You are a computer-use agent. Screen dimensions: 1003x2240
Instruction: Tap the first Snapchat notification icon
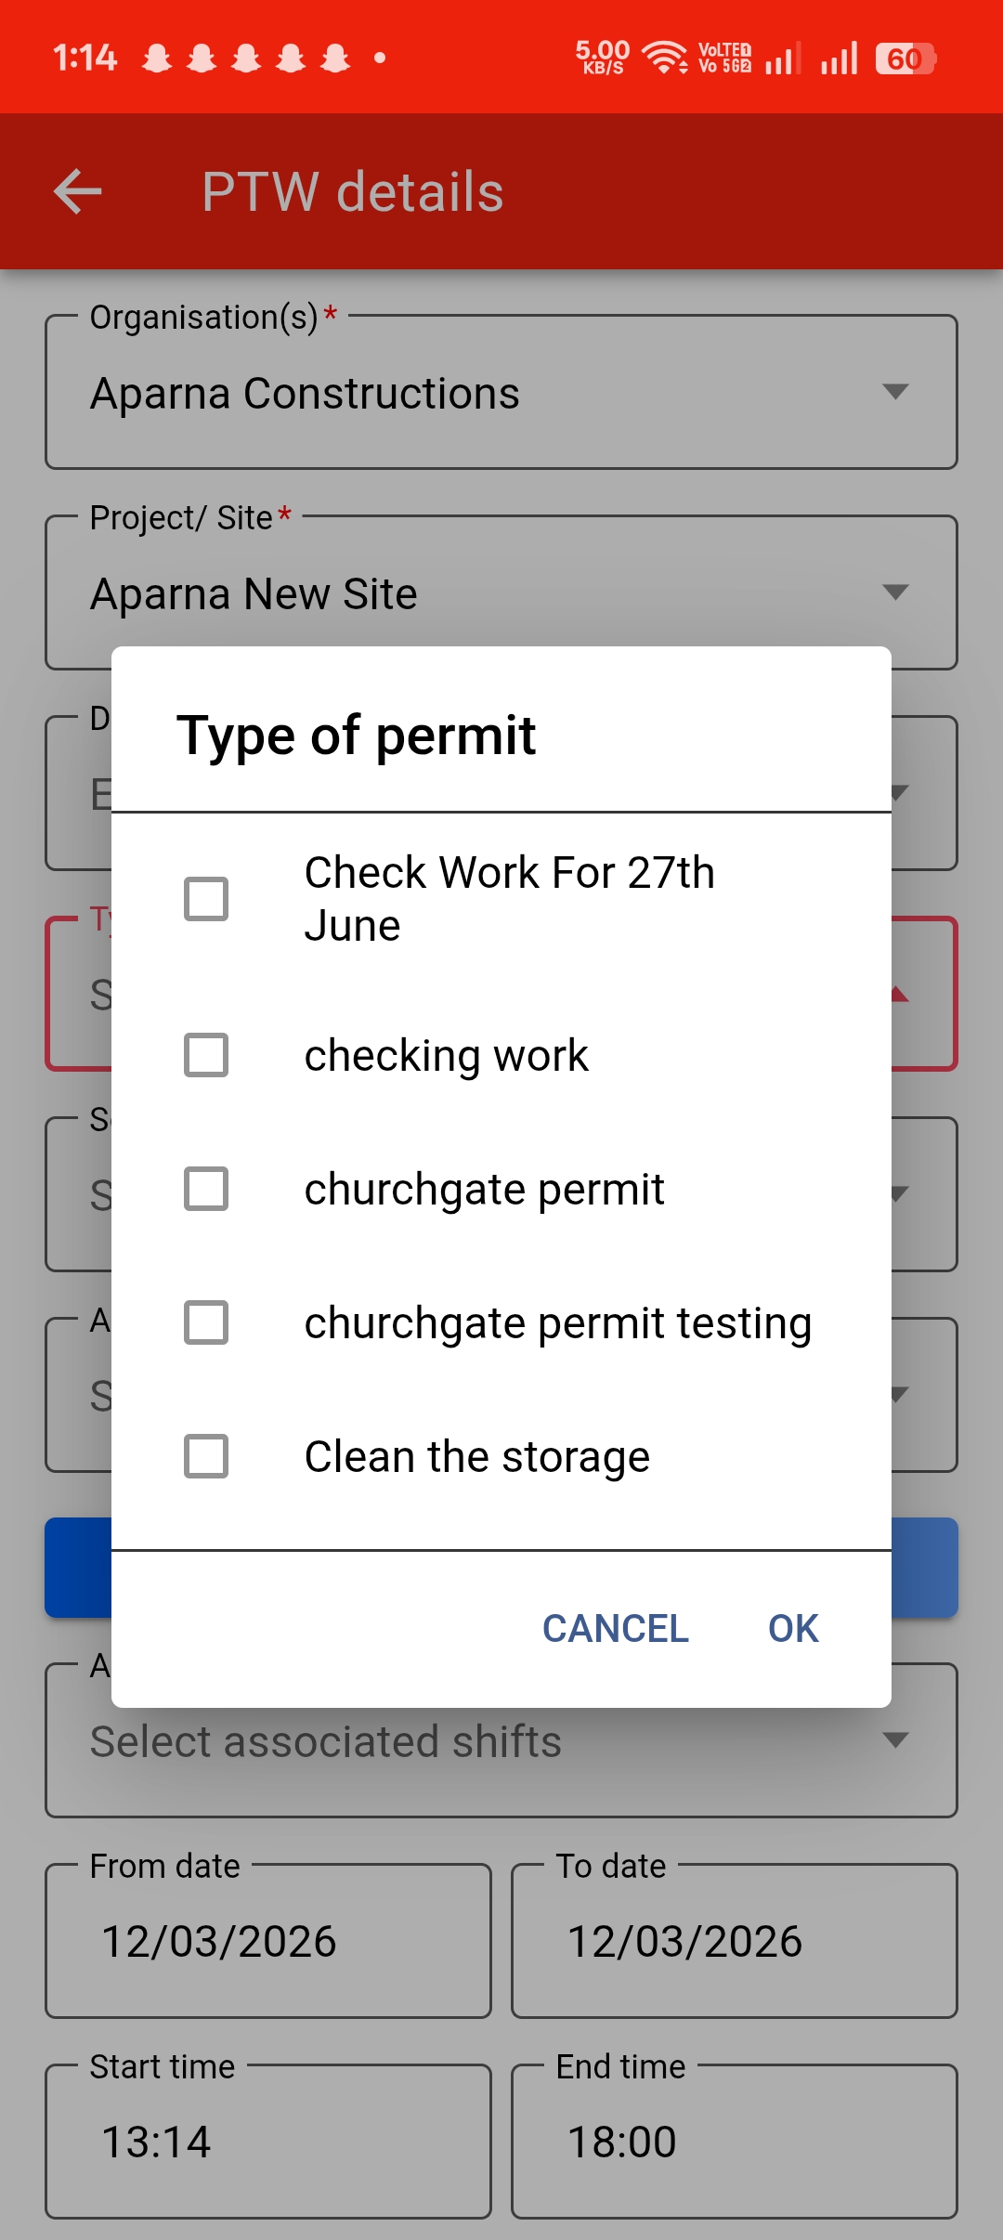(x=157, y=59)
